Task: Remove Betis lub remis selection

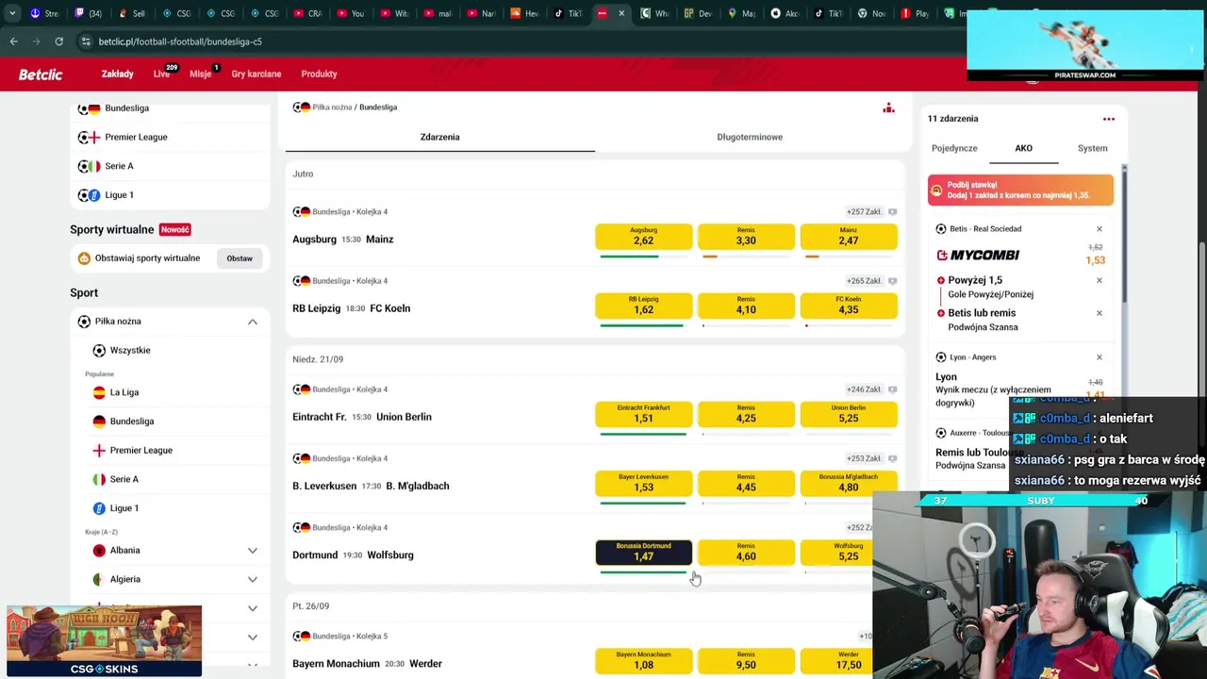Action: (x=1099, y=313)
